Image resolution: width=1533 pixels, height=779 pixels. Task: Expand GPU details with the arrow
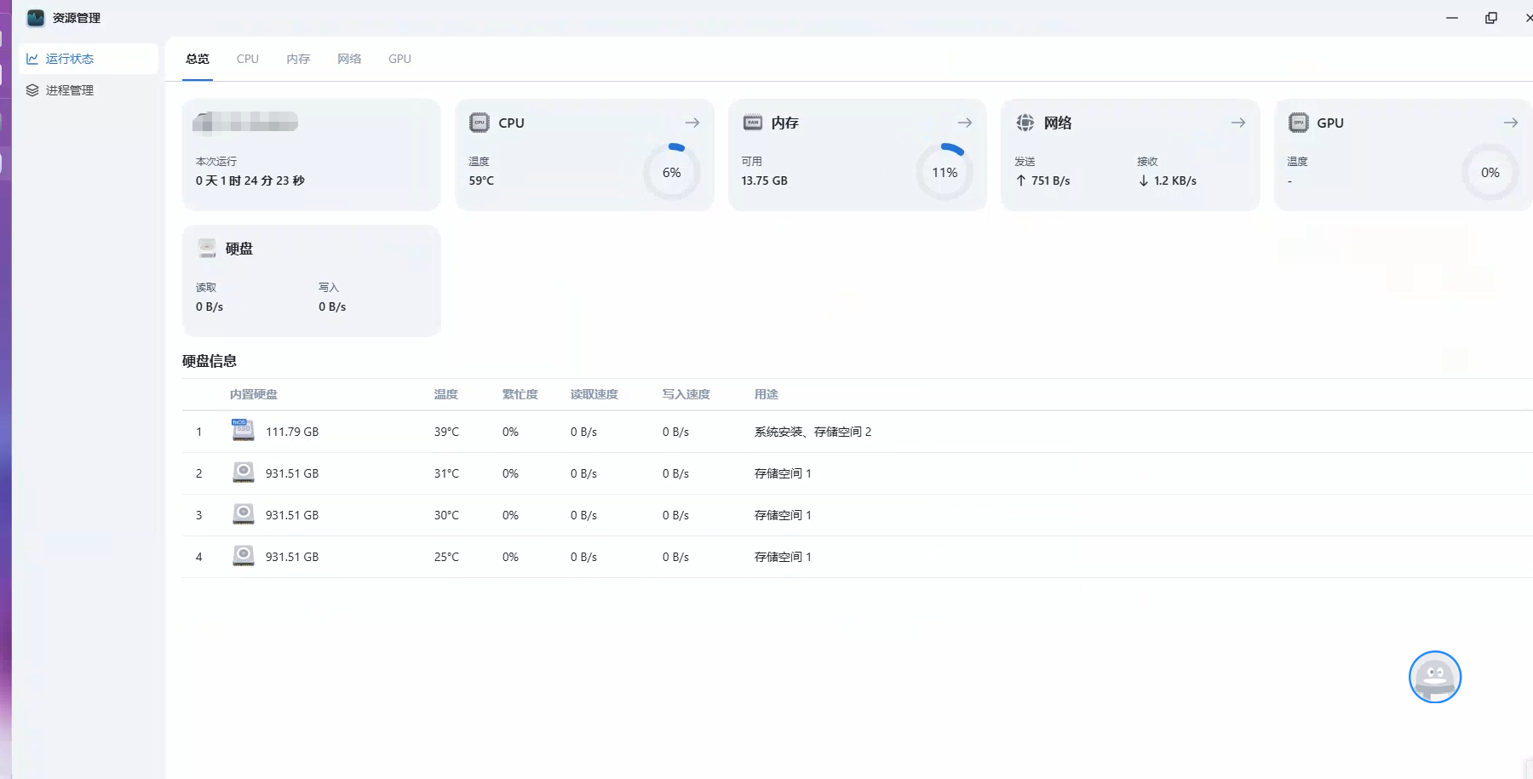click(x=1510, y=123)
